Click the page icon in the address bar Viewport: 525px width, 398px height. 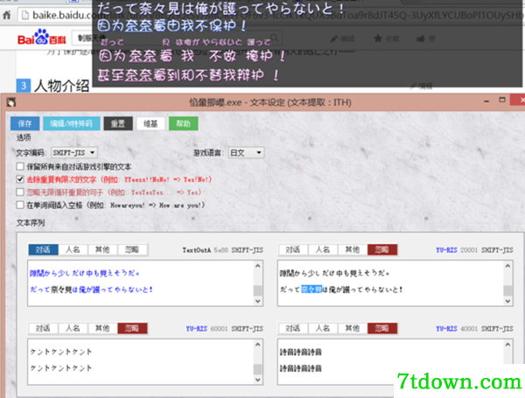point(24,15)
